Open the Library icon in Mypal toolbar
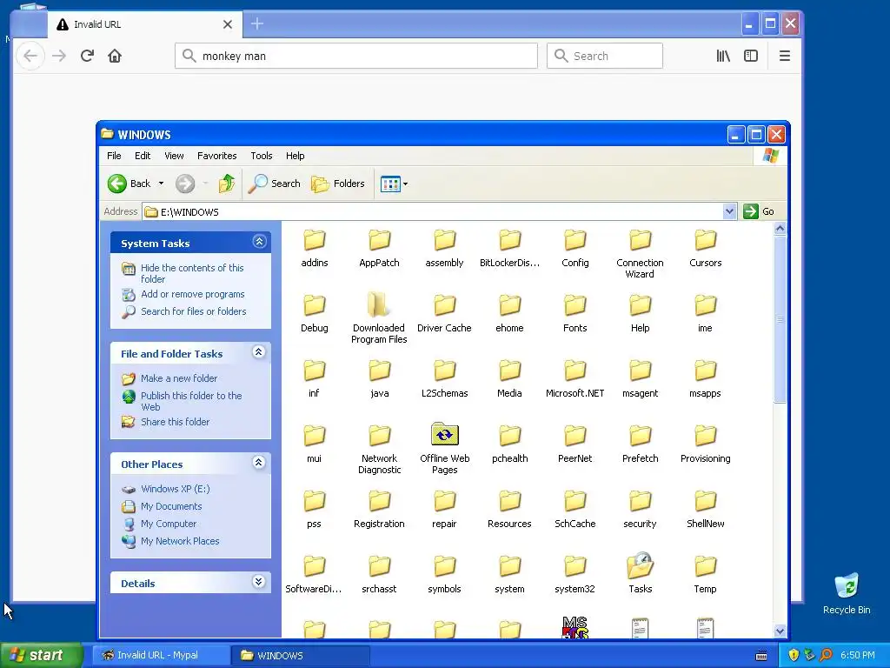The image size is (890, 668). tap(722, 56)
